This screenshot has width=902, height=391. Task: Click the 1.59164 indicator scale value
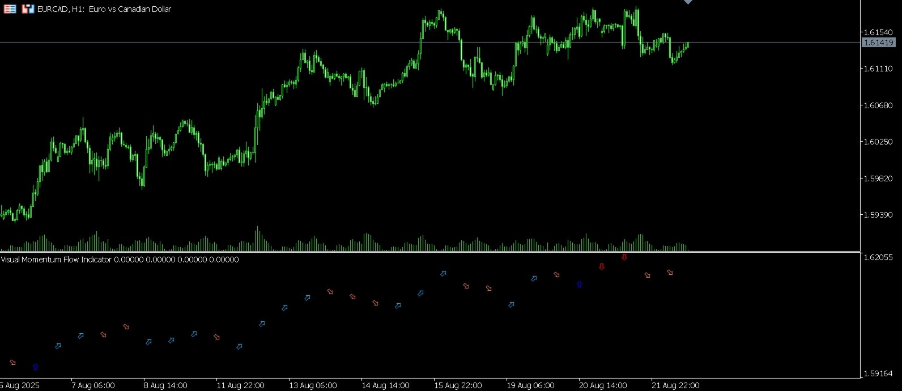(x=878, y=373)
